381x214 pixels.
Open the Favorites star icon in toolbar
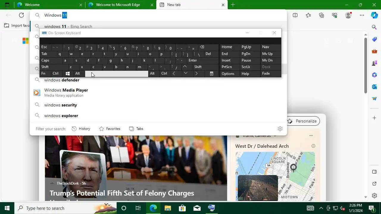308,15
